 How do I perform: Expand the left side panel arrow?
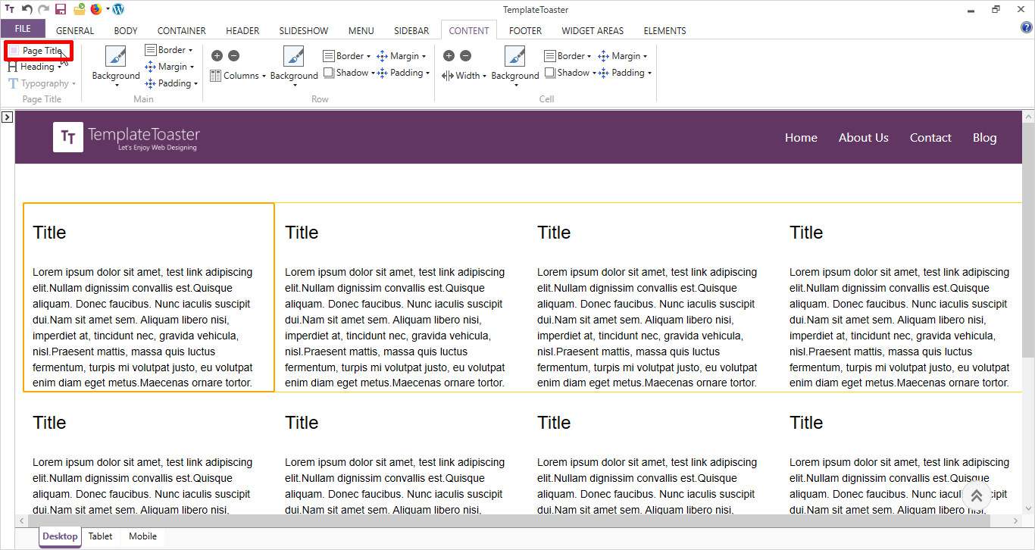6,117
